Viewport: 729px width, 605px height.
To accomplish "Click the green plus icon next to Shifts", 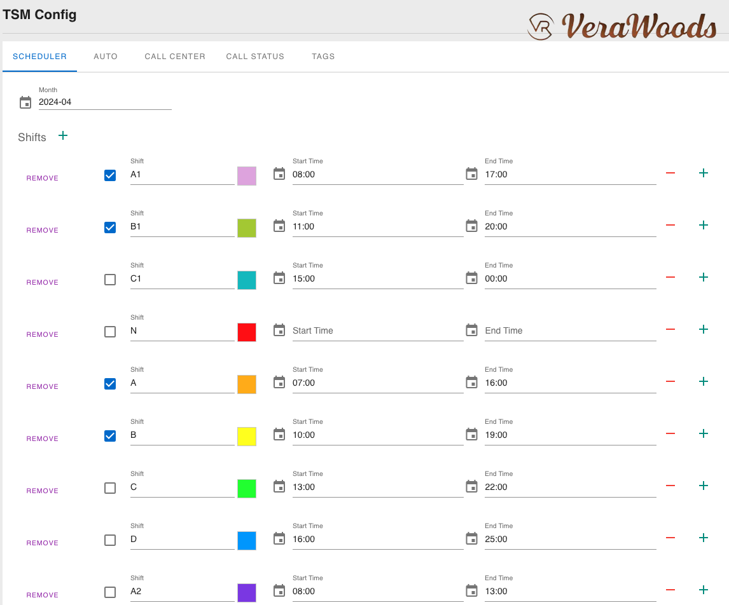I will (62, 135).
